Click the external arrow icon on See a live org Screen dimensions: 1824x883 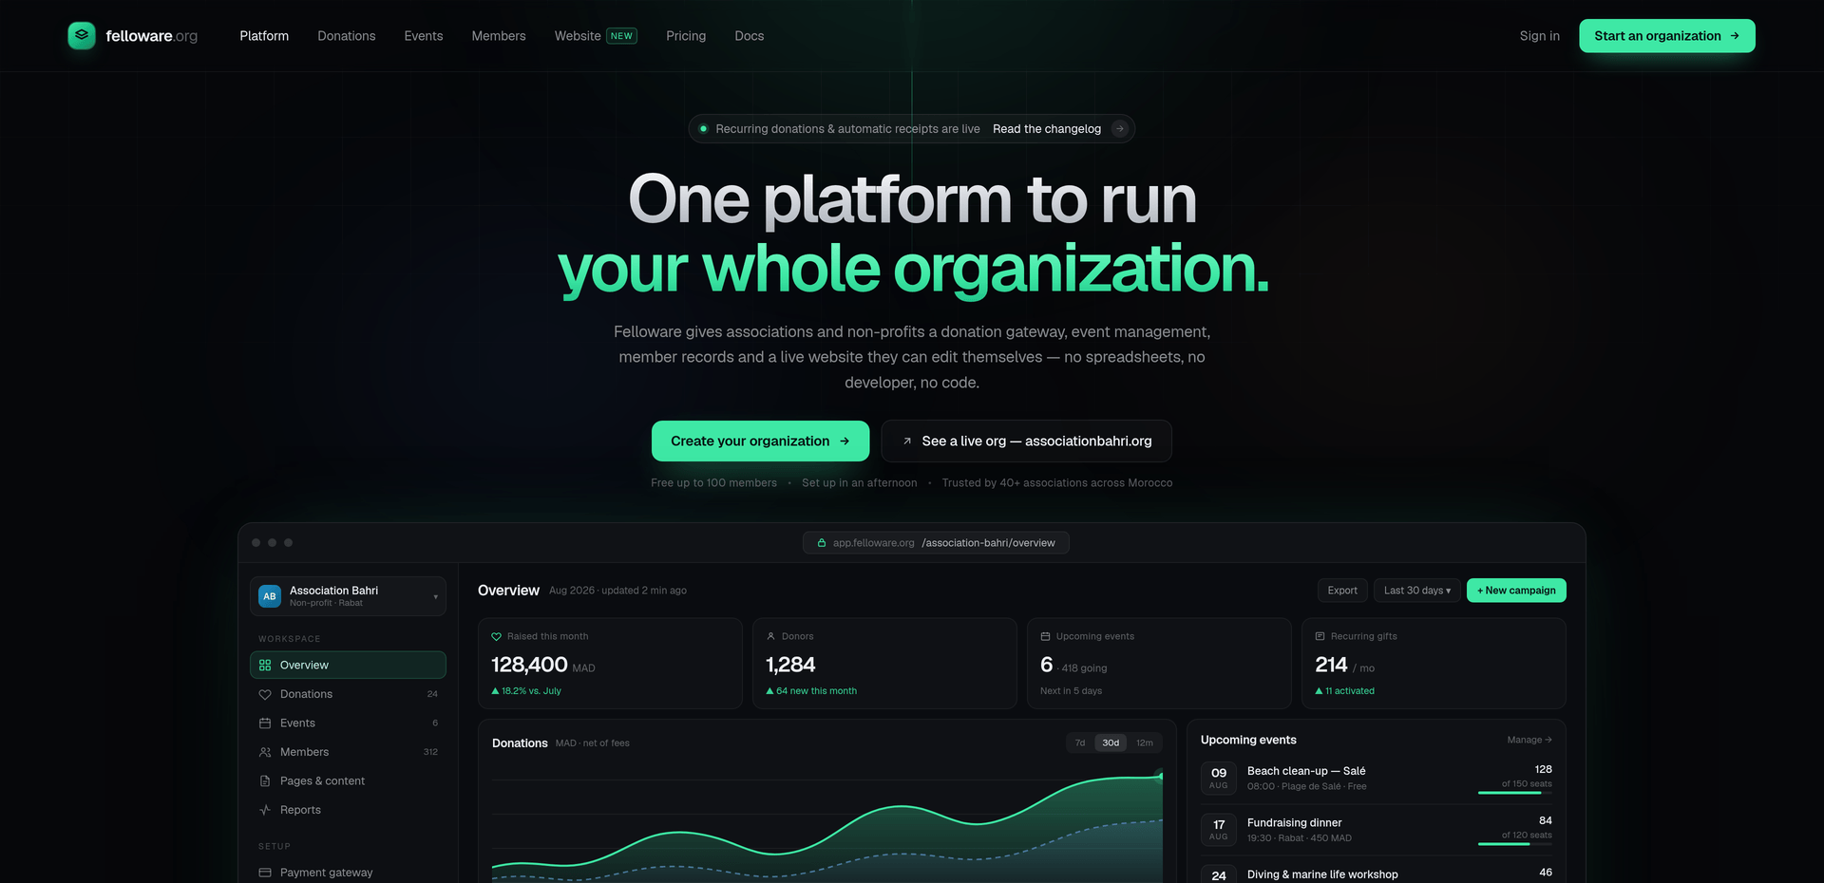point(907,441)
